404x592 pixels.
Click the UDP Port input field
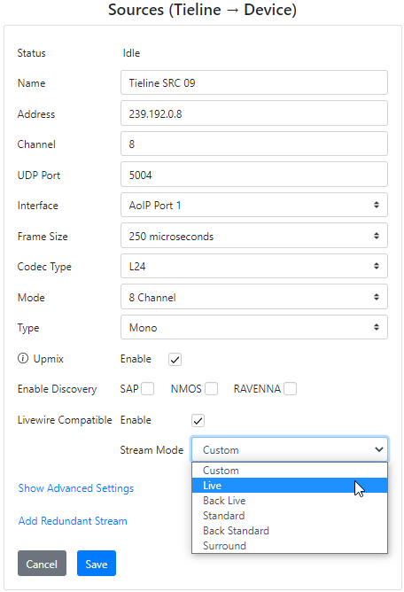pyautogui.click(x=254, y=175)
